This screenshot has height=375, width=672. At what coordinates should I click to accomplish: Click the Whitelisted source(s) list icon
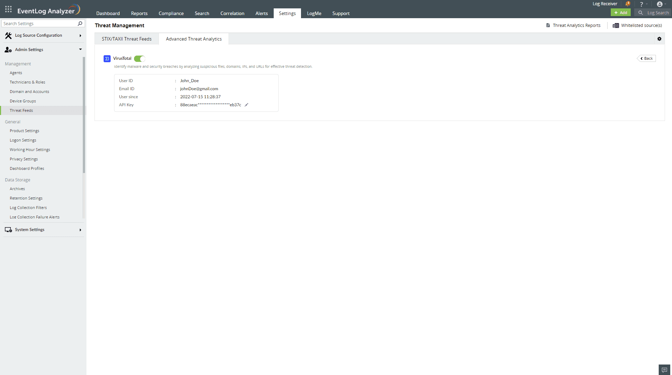(616, 25)
